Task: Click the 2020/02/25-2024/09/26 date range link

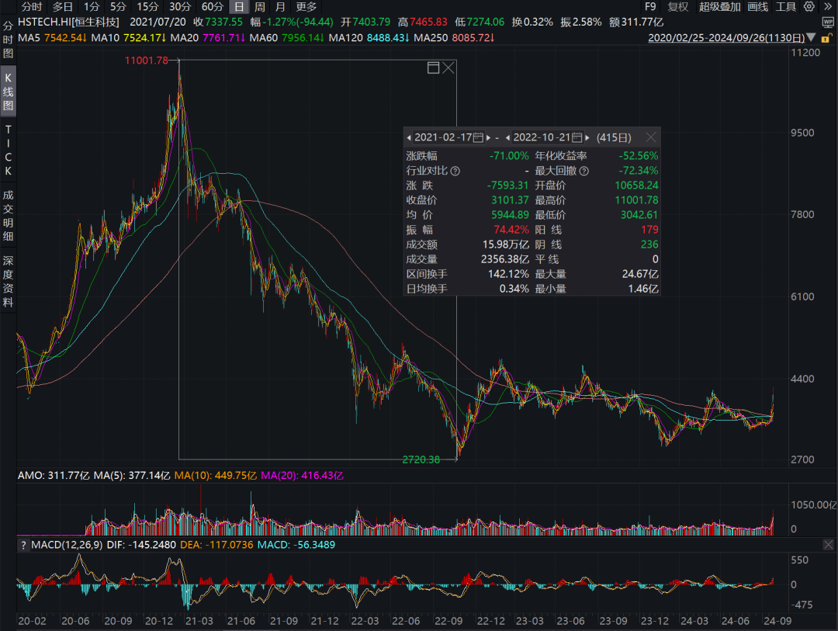Action: point(726,38)
